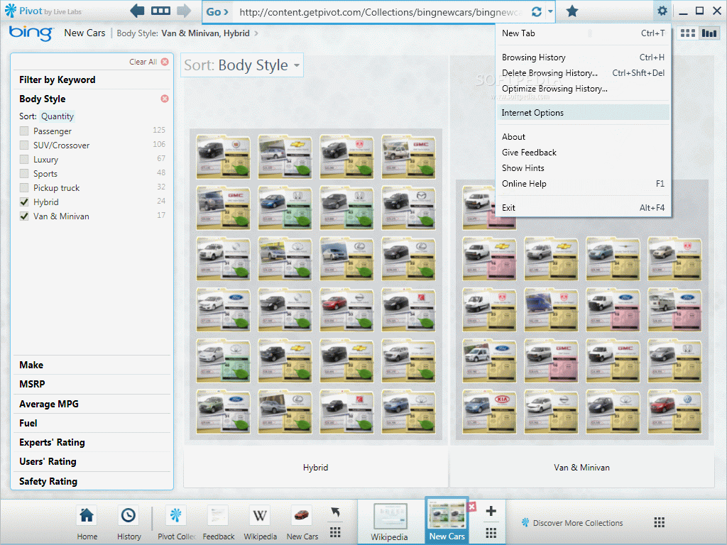Screen dimensions: 727x545
Task: Click the favorites star icon
Action: (572, 11)
